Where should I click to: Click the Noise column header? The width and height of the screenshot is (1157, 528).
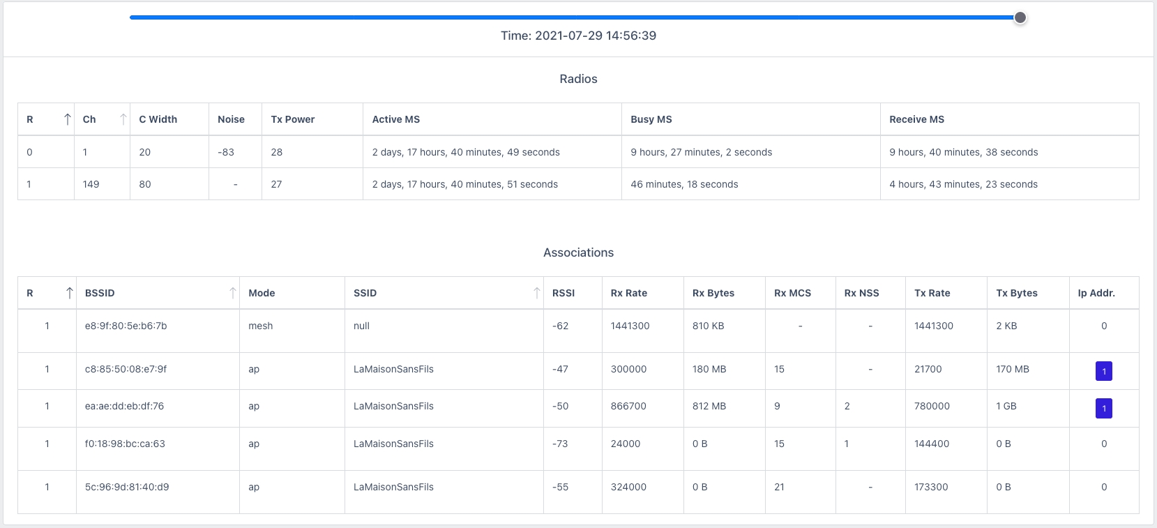click(x=231, y=119)
